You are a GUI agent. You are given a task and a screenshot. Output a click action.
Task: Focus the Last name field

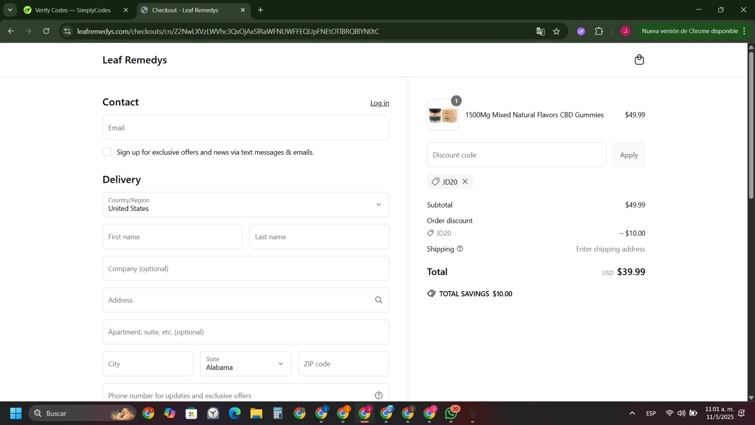pos(319,237)
